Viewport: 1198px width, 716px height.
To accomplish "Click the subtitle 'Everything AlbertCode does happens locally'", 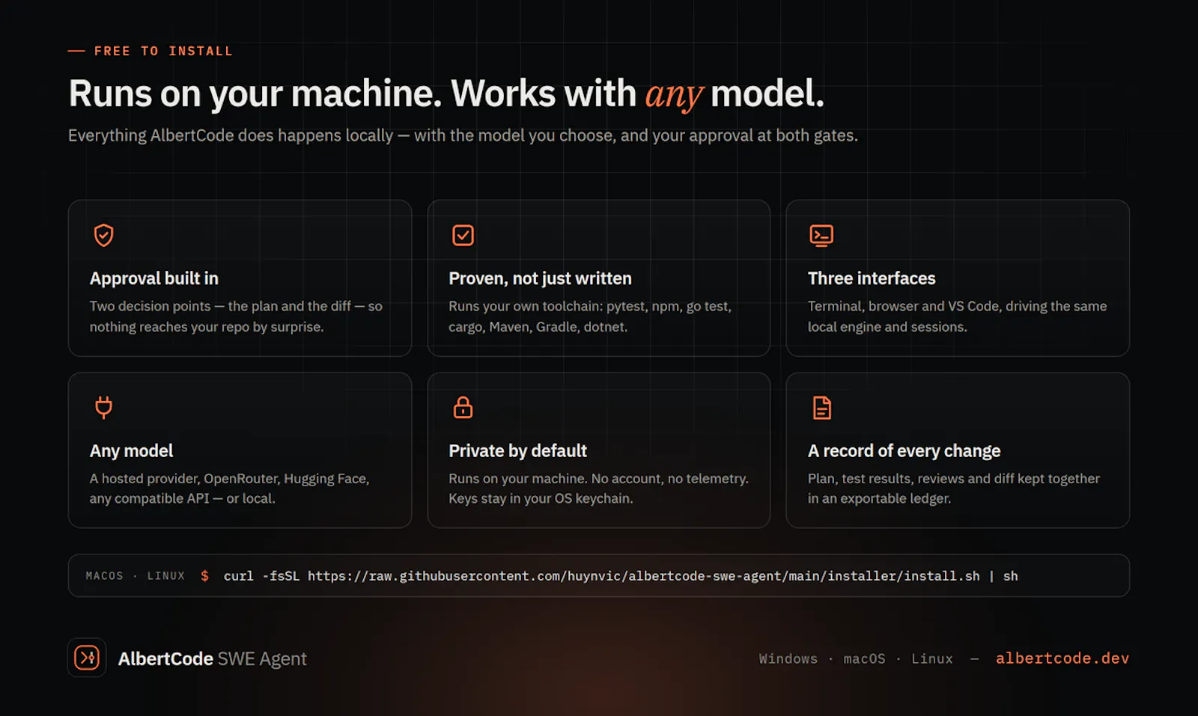I will (463, 135).
